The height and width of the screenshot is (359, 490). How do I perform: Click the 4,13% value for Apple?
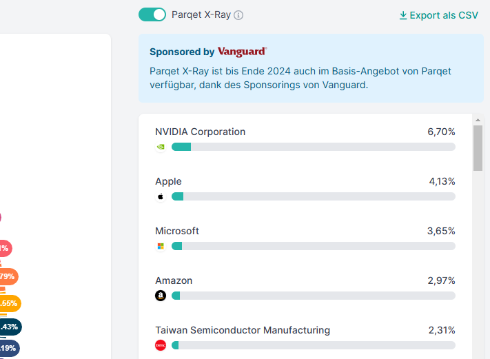[442, 181]
